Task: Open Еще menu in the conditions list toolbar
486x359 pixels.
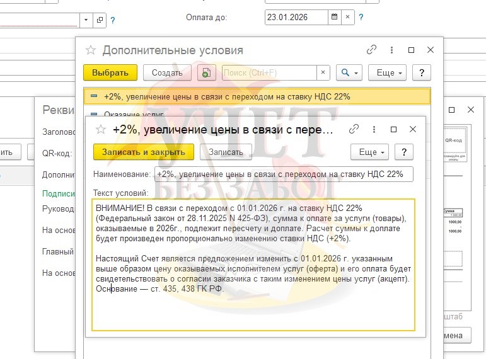Action: coord(386,73)
